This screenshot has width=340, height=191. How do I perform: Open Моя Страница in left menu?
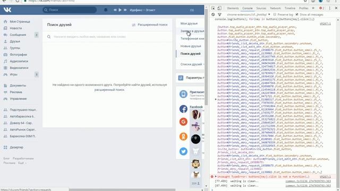click(20, 22)
